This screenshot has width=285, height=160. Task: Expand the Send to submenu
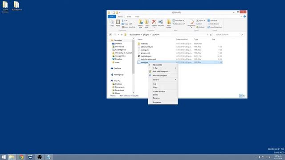(163, 80)
